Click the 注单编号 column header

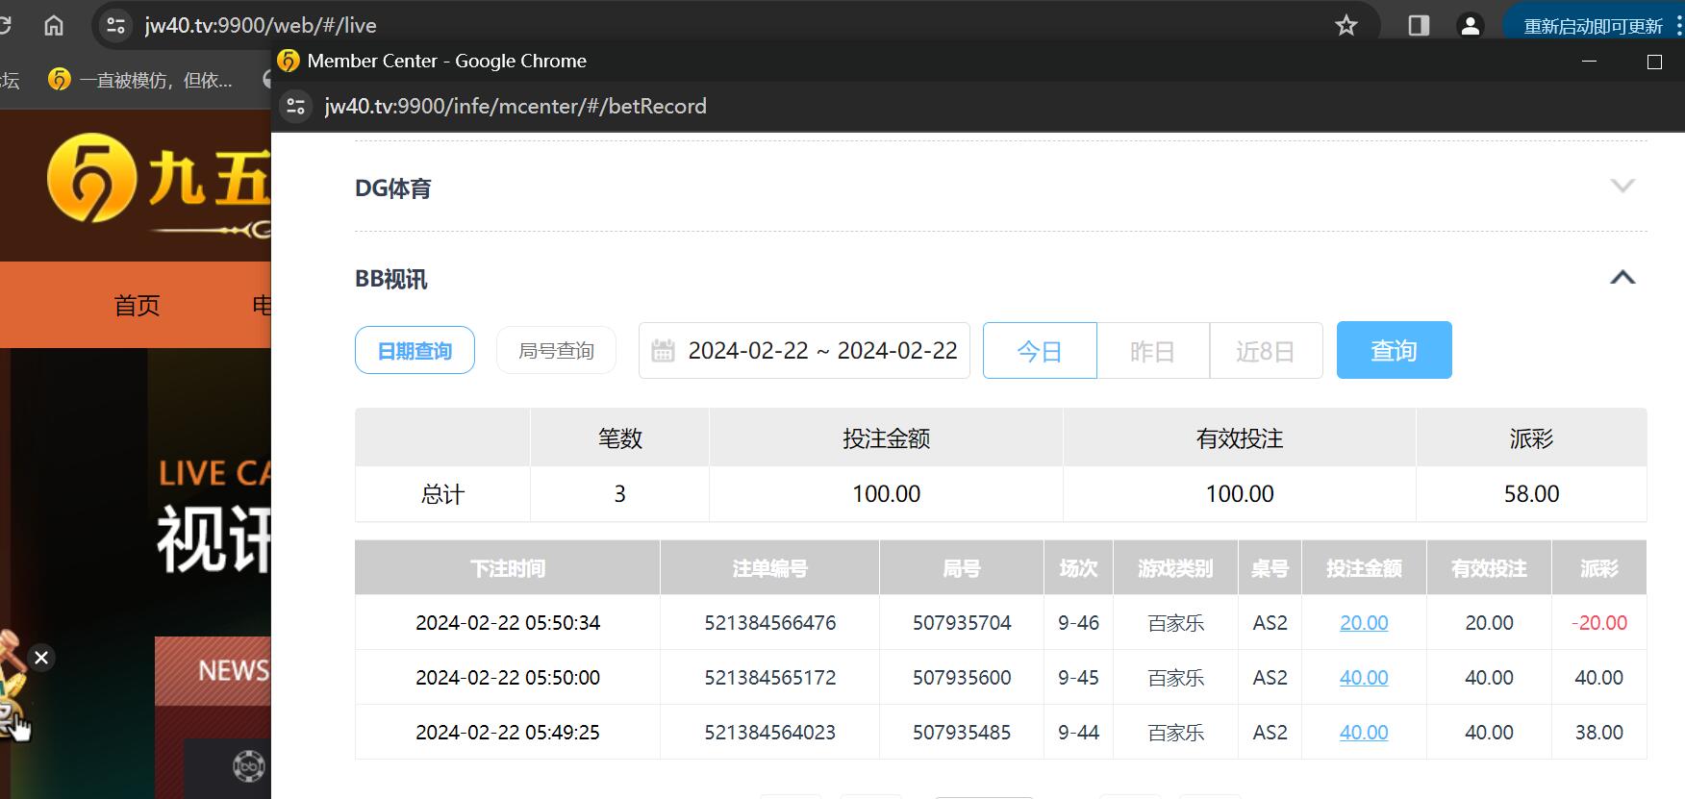pyautogui.click(x=769, y=568)
